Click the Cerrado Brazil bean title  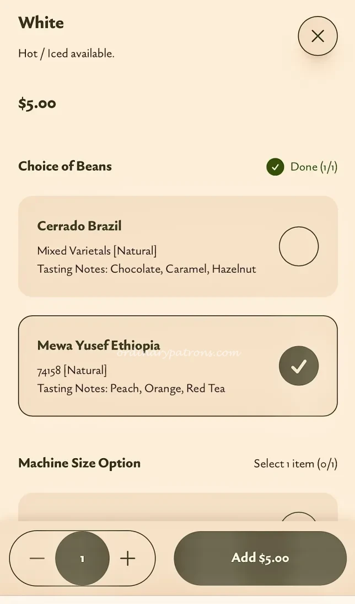click(x=79, y=226)
